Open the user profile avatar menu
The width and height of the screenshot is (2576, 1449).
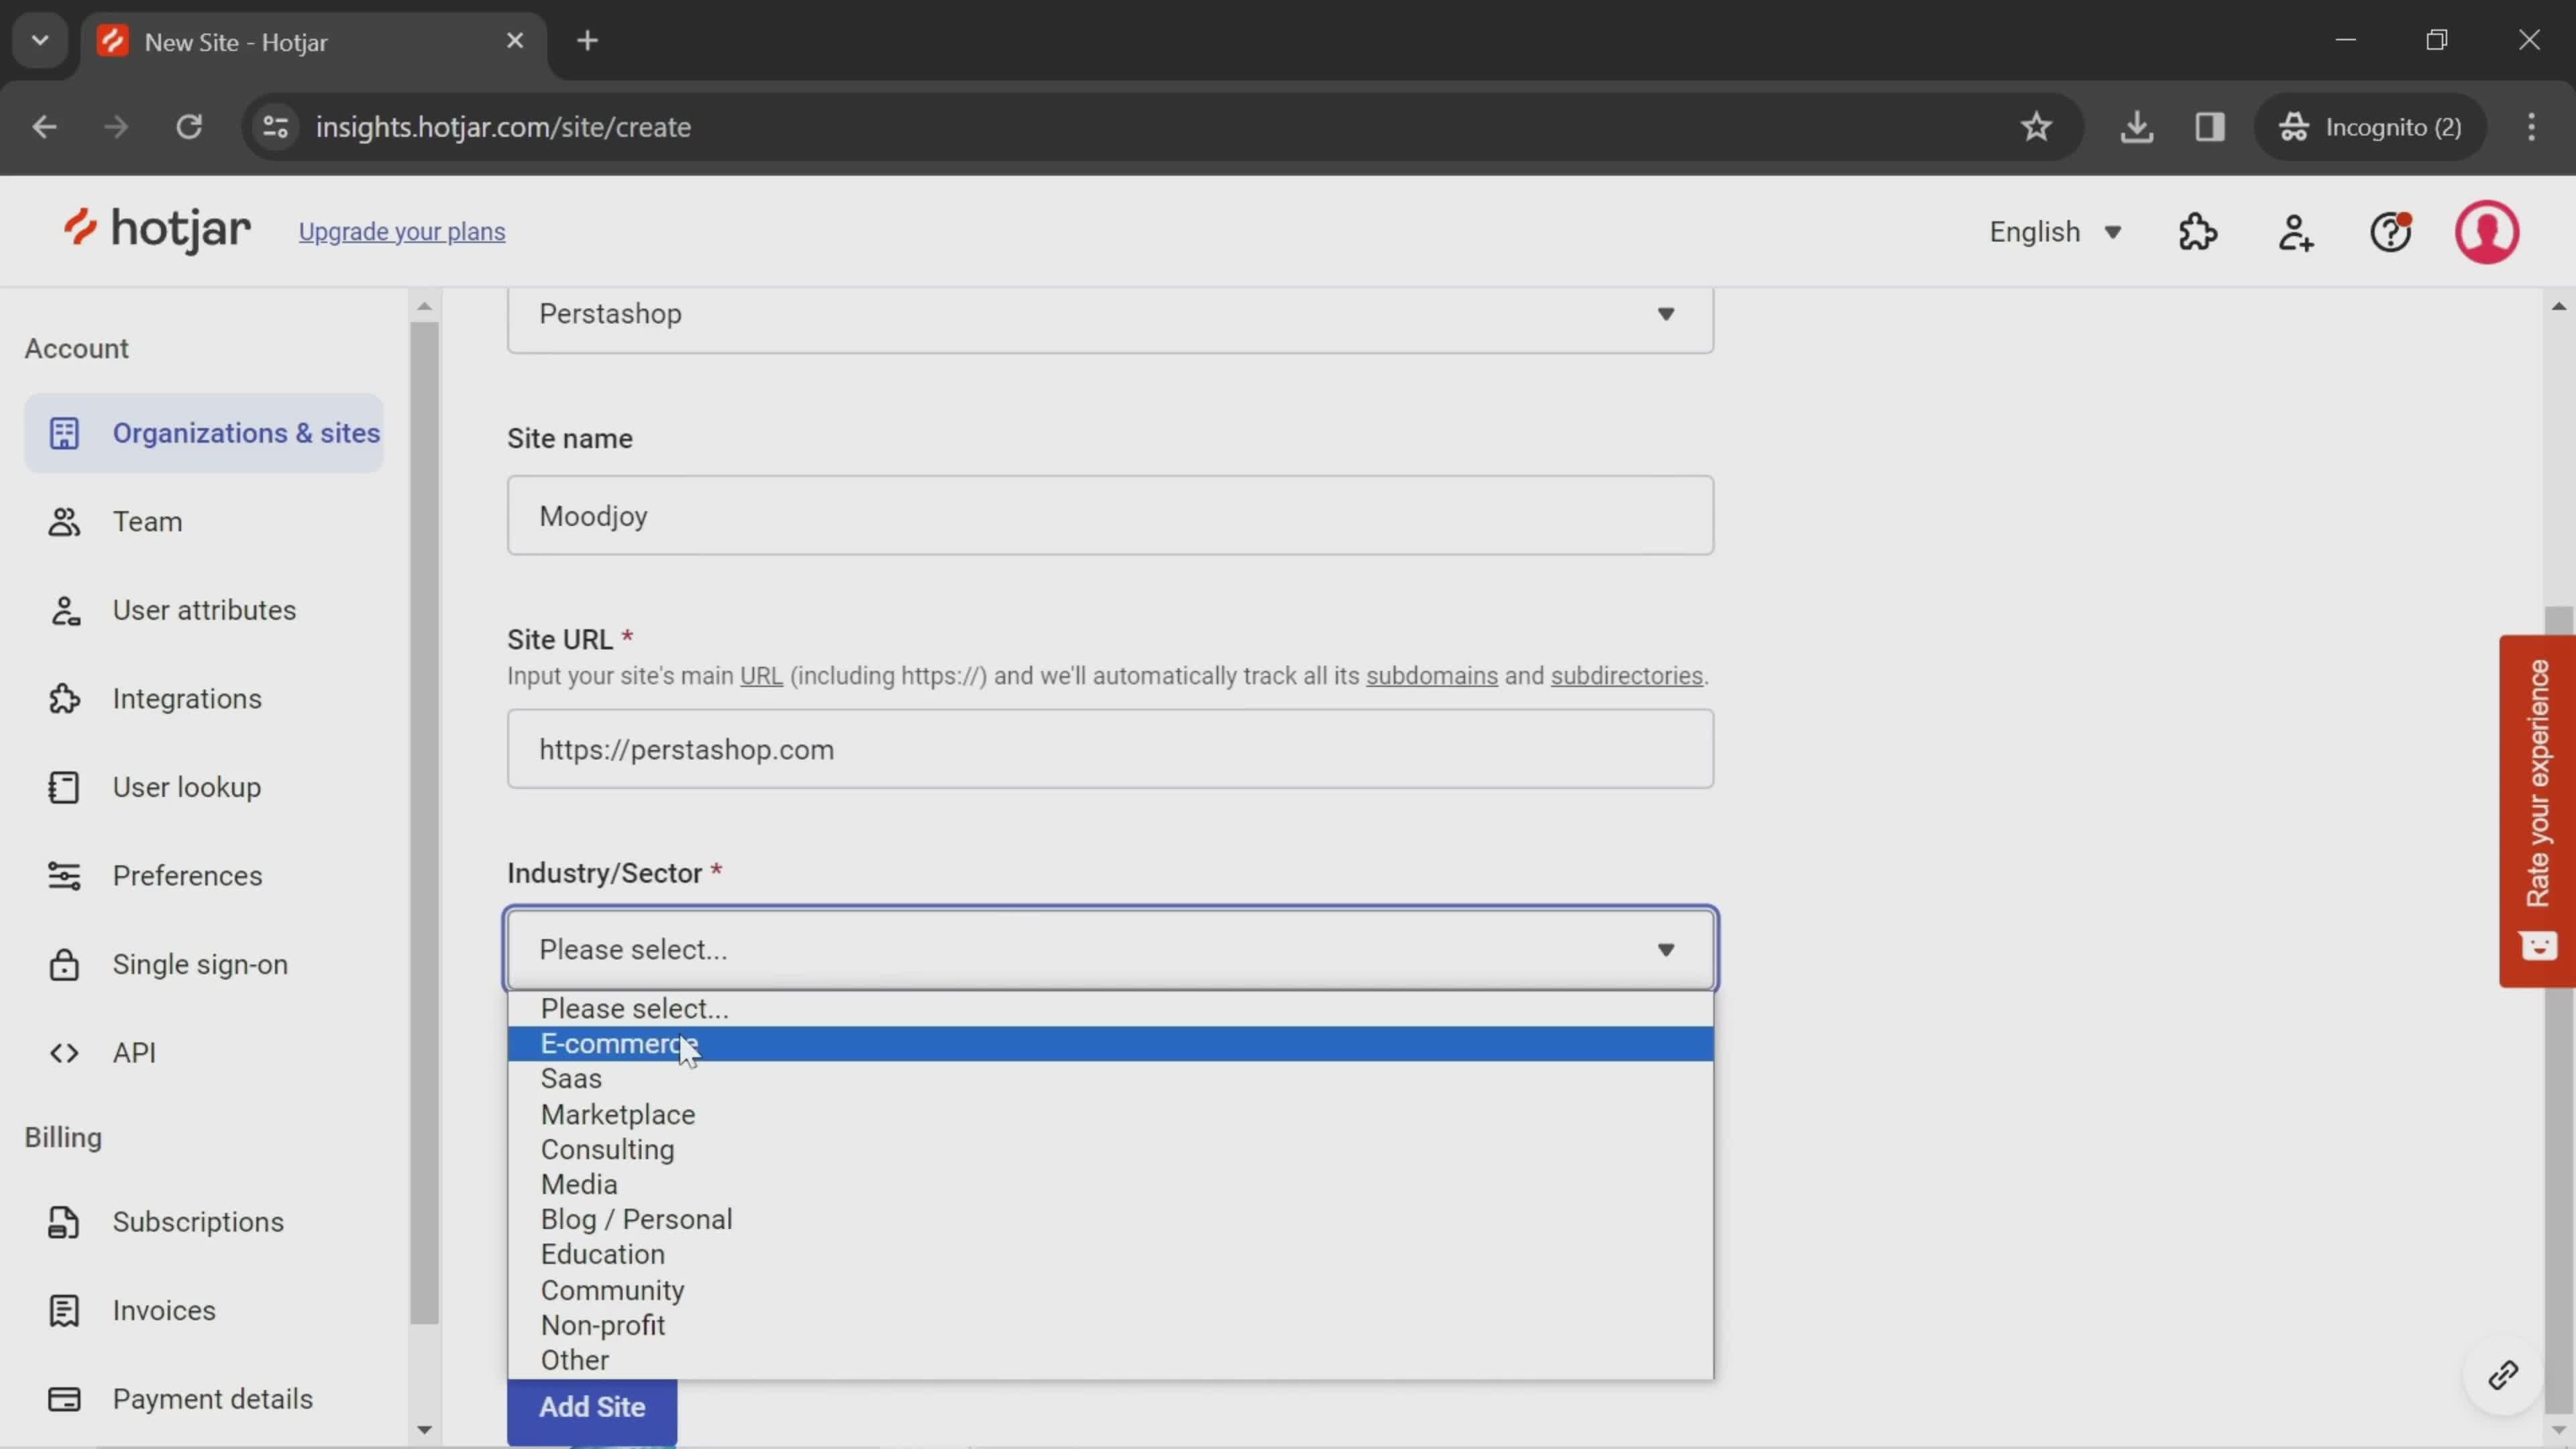pos(2487,232)
